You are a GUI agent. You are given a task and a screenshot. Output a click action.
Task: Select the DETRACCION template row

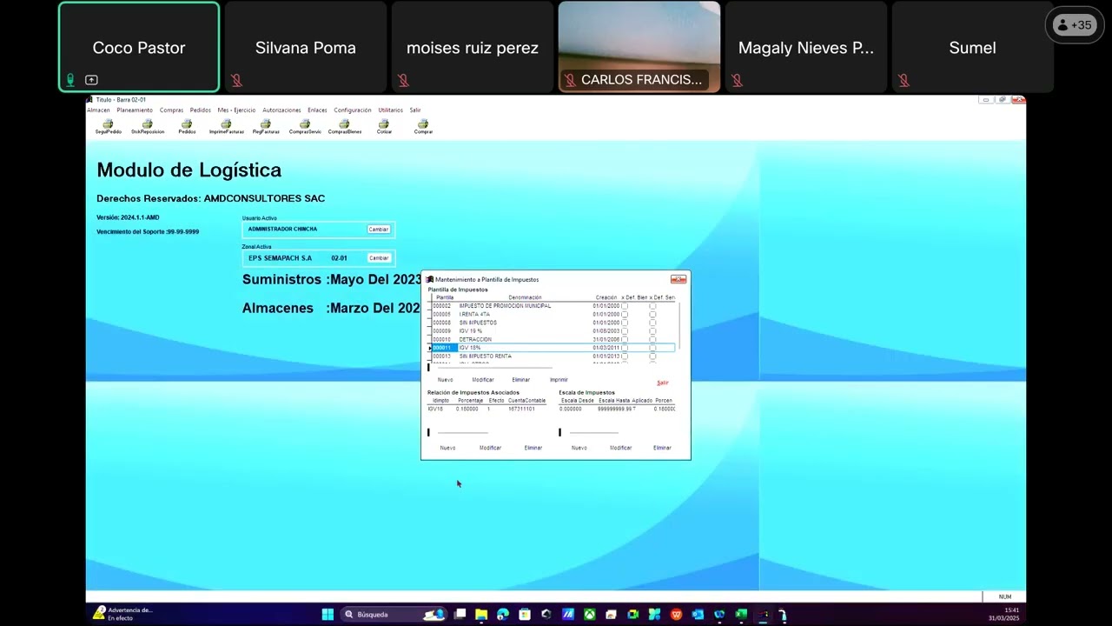pyautogui.click(x=553, y=339)
